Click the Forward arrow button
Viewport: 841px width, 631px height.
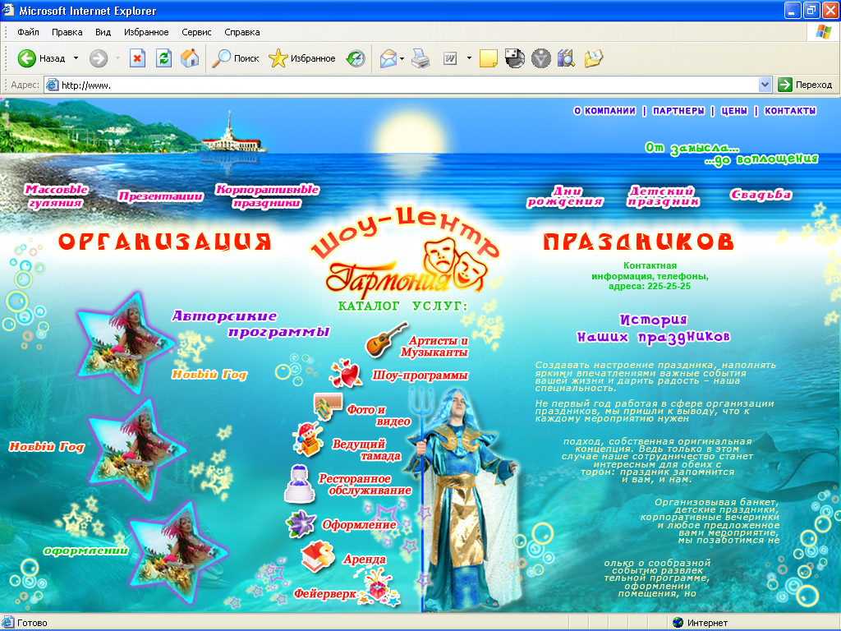99,58
